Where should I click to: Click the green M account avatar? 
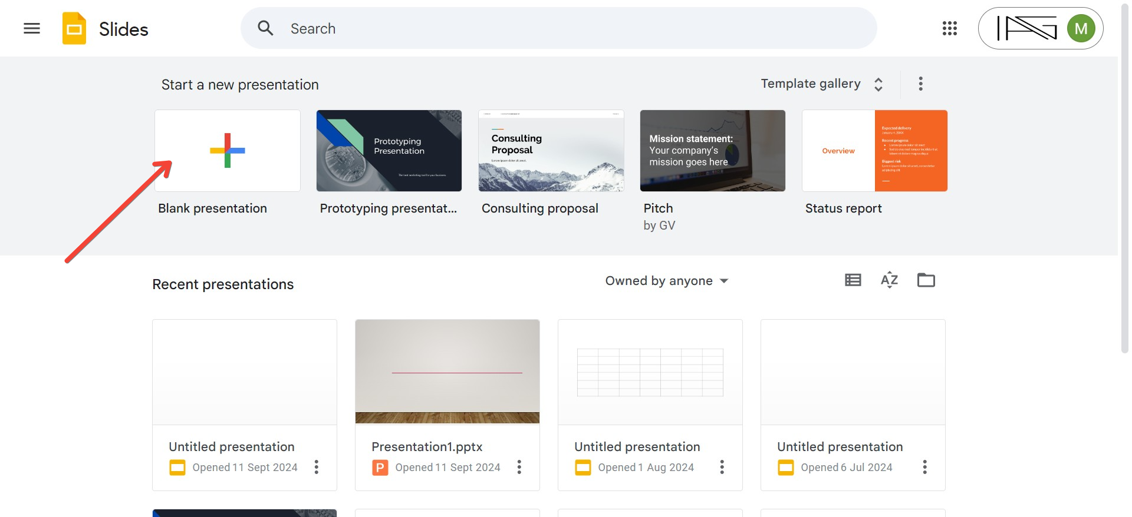[x=1081, y=28]
